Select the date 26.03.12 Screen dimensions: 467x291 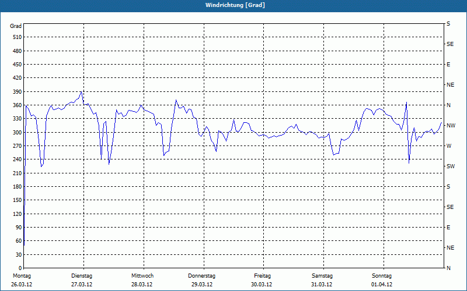tap(22, 285)
